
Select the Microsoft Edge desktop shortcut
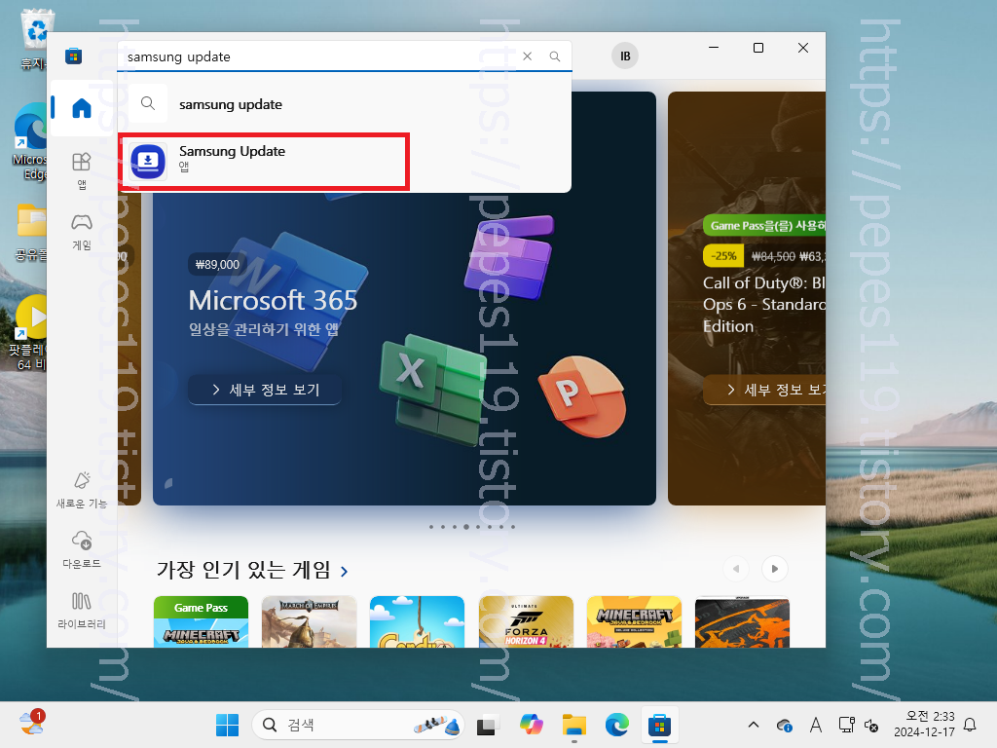pos(29,141)
